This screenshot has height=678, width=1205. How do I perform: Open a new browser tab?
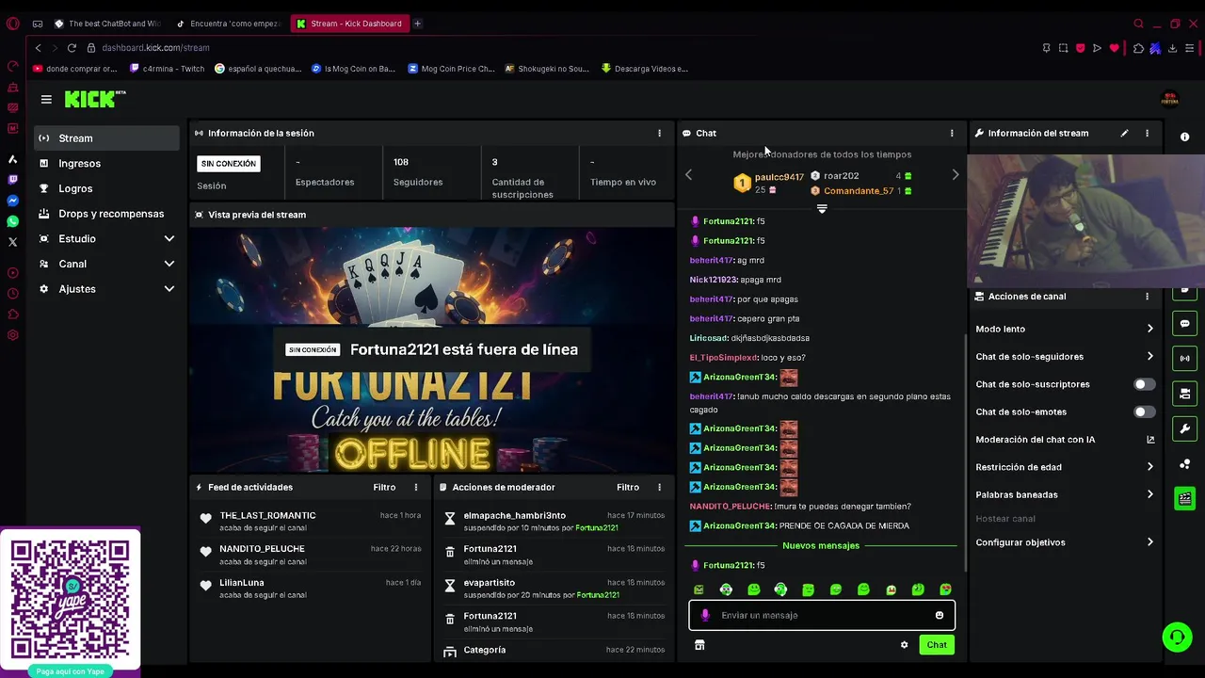tap(417, 24)
